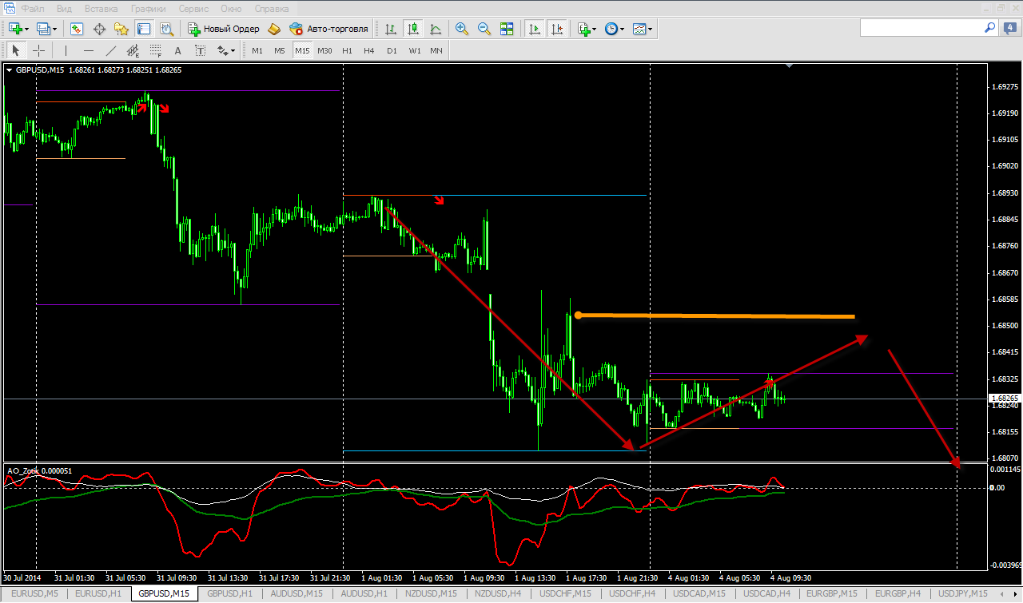Screen dimensions: 1023x603
Task: Toggle chart auto scroll
Action: coord(534,29)
